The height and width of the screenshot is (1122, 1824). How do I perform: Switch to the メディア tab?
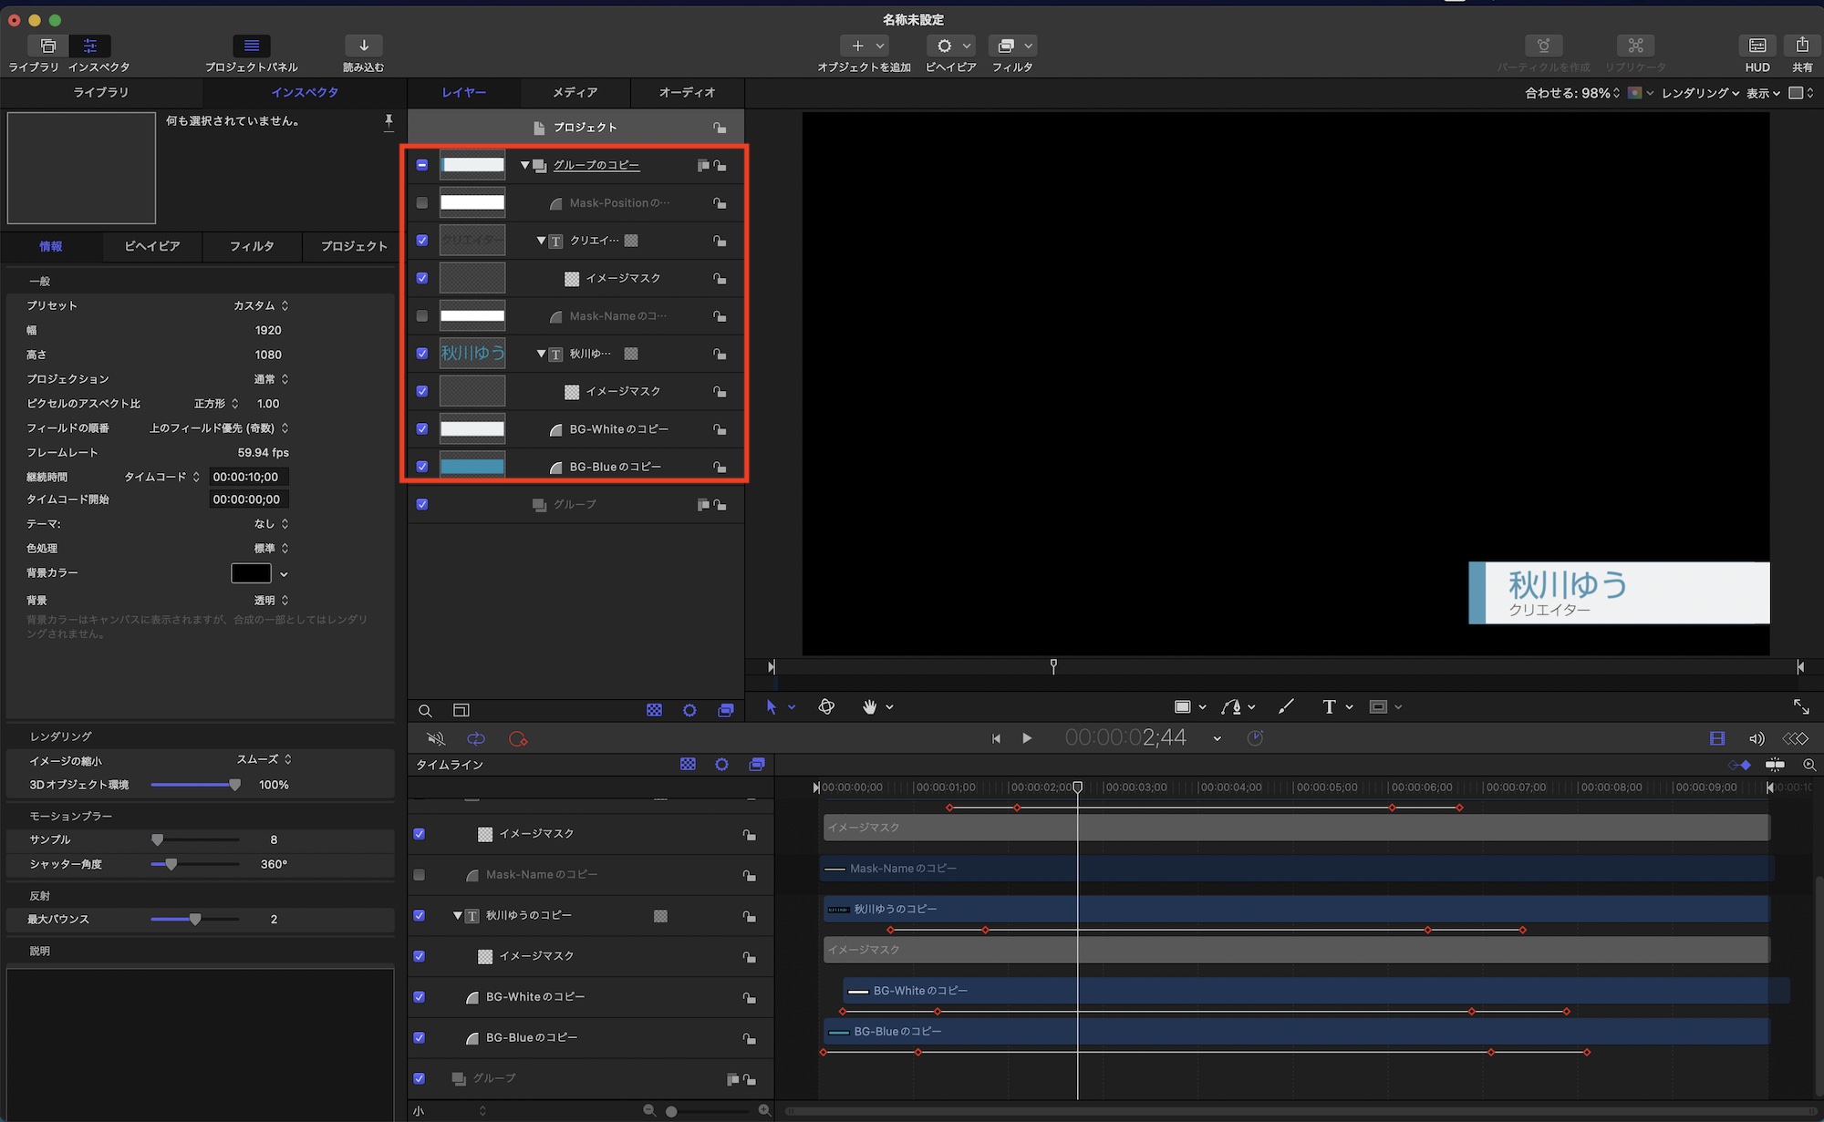575,92
